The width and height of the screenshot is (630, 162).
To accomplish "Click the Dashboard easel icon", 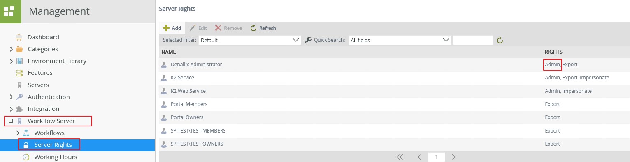I will point(19,37).
